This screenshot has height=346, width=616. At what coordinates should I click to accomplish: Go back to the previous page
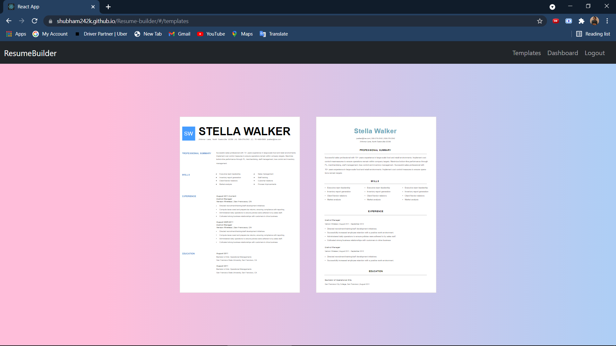(x=8, y=21)
